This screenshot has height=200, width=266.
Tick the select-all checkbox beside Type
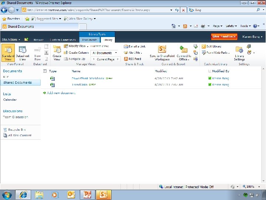[45, 71]
